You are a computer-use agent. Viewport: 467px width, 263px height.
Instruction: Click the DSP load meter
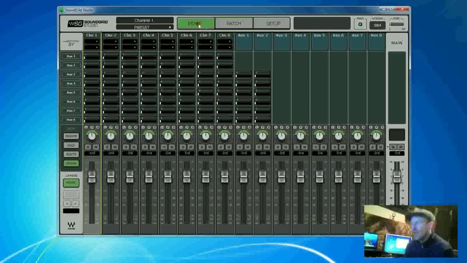[396, 25]
